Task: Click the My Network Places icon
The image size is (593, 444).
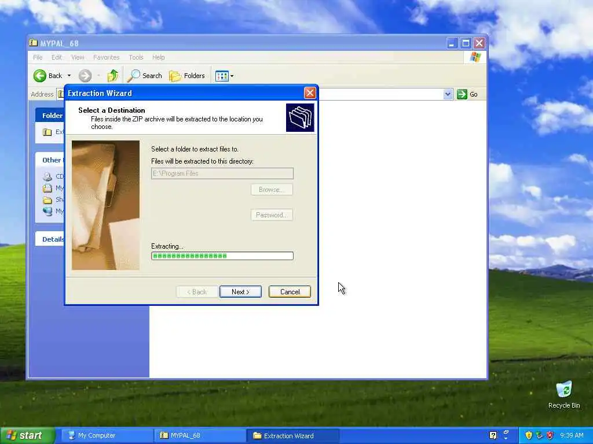Action: pos(47,212)
